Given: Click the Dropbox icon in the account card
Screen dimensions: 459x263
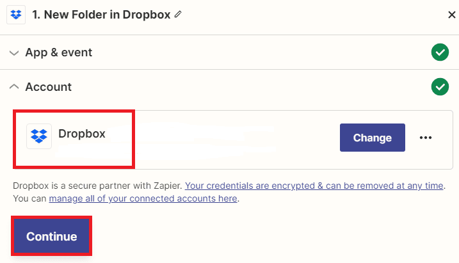Looking at the screenshot, I should point(39,136).
